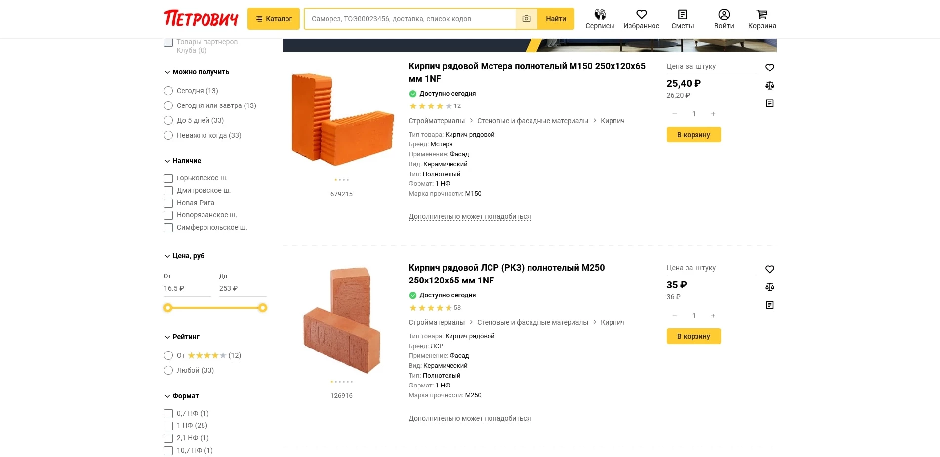Compare the ЛСР brick using scales icon
This screenshot has height=457, width=940.
pyautogui.click(x=769, y=287)
